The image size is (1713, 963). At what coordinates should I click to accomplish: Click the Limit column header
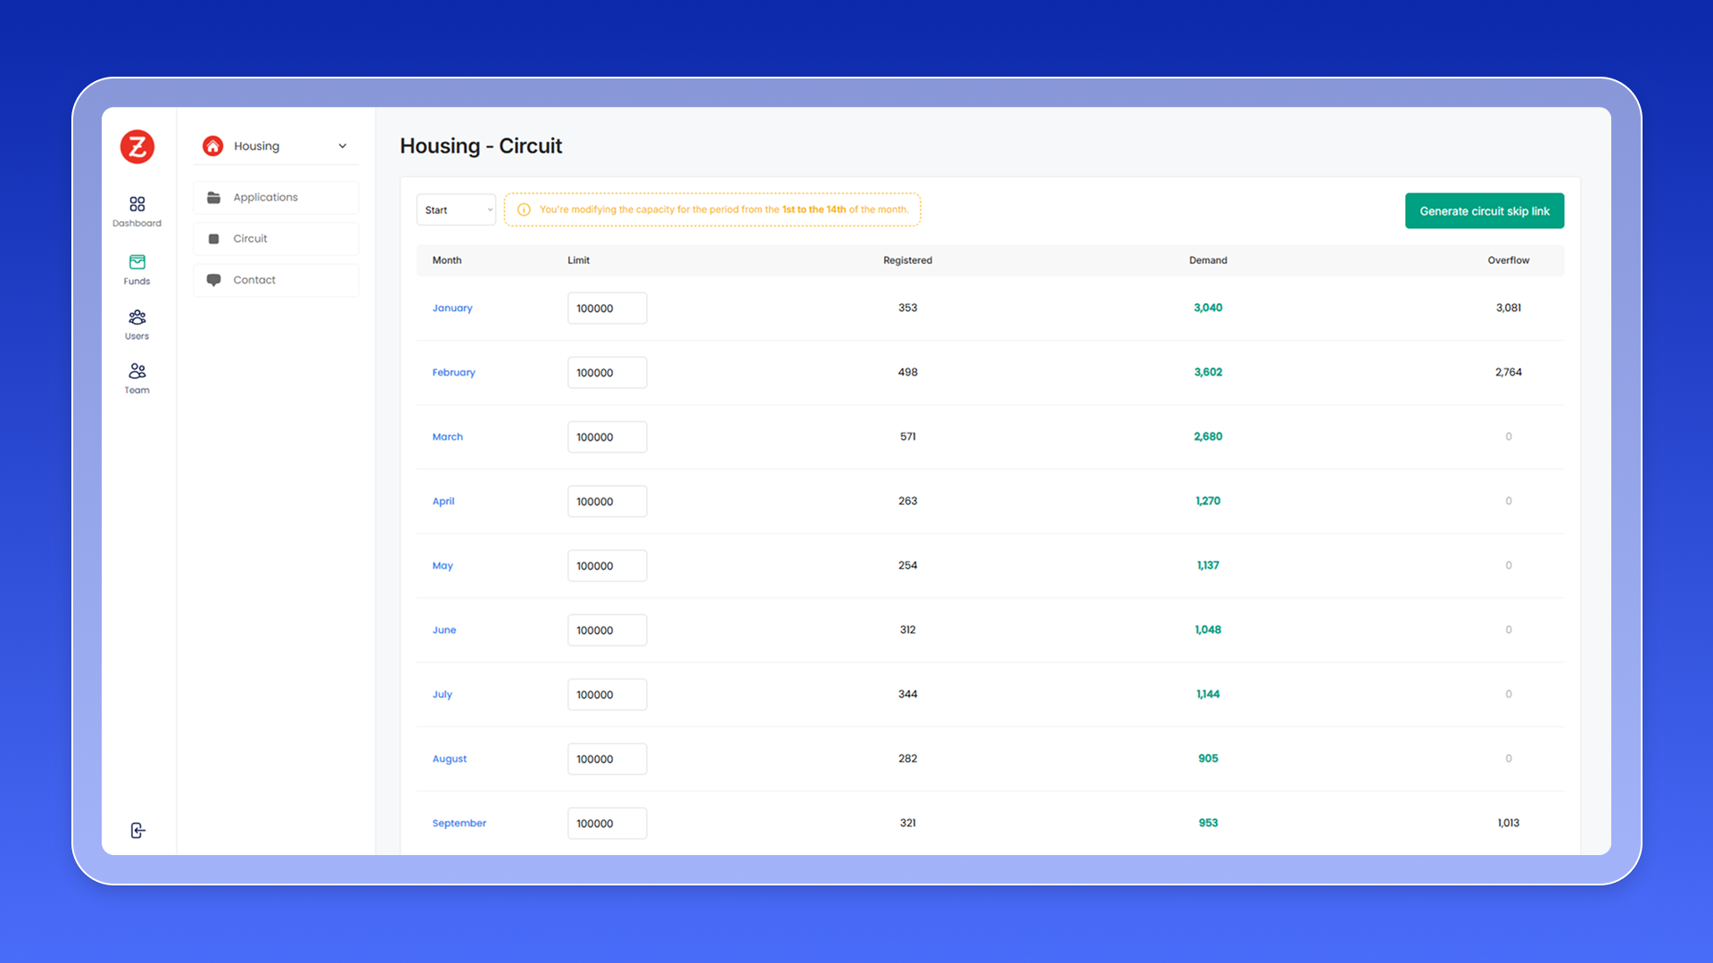(578, 260)
